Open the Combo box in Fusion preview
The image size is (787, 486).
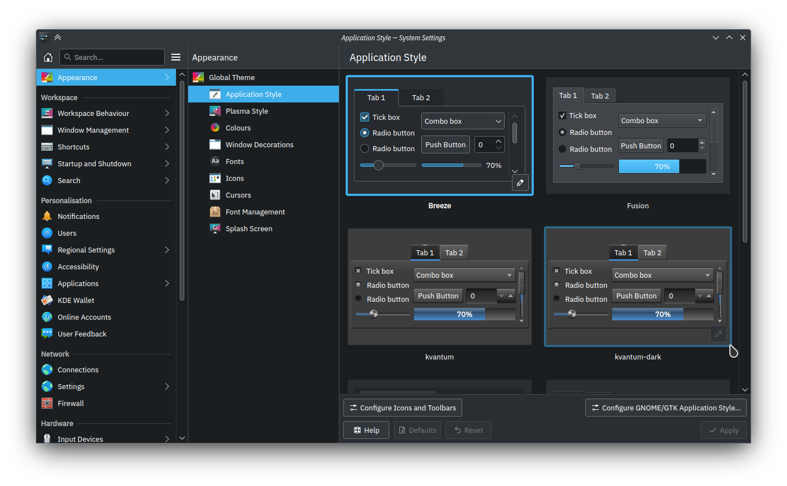(662, 120)
